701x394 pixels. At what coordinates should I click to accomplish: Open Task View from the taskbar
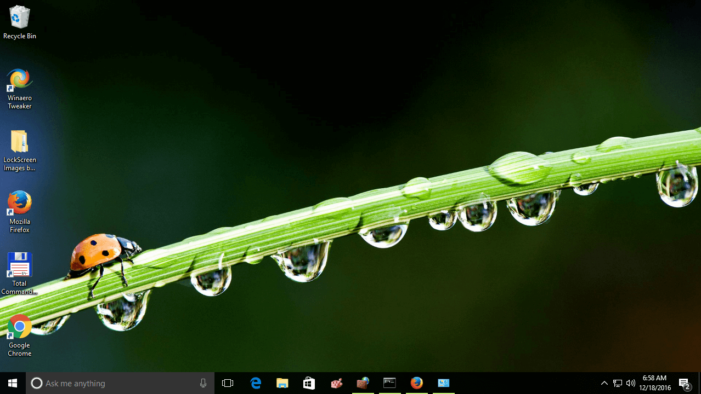click(x=228, y=383)
